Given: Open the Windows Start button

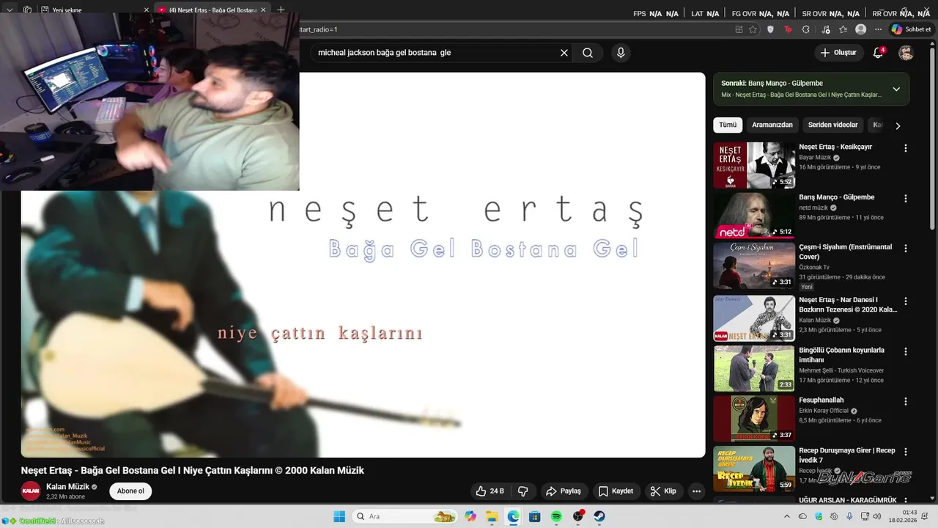Looking at the screenshot, I should coord(339,516).
